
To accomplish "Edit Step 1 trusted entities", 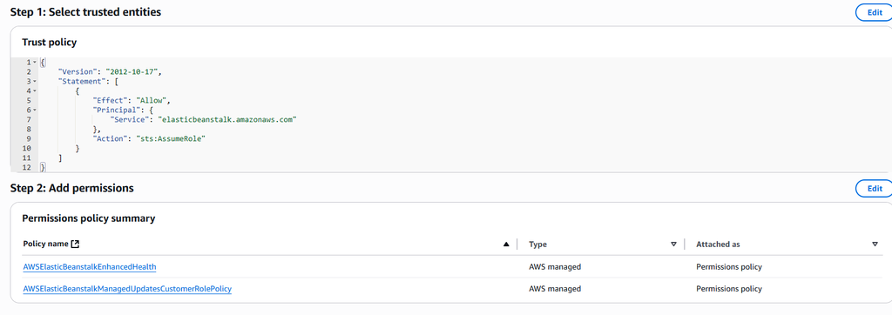I will click(875, 12).
